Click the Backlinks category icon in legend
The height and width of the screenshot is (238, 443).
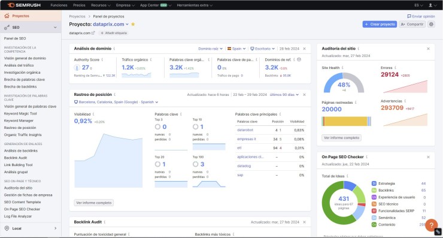click(x=374, y=191)
